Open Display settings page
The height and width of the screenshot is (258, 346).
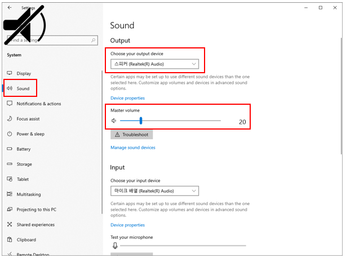pyautogui.click(x=24, y=73)
